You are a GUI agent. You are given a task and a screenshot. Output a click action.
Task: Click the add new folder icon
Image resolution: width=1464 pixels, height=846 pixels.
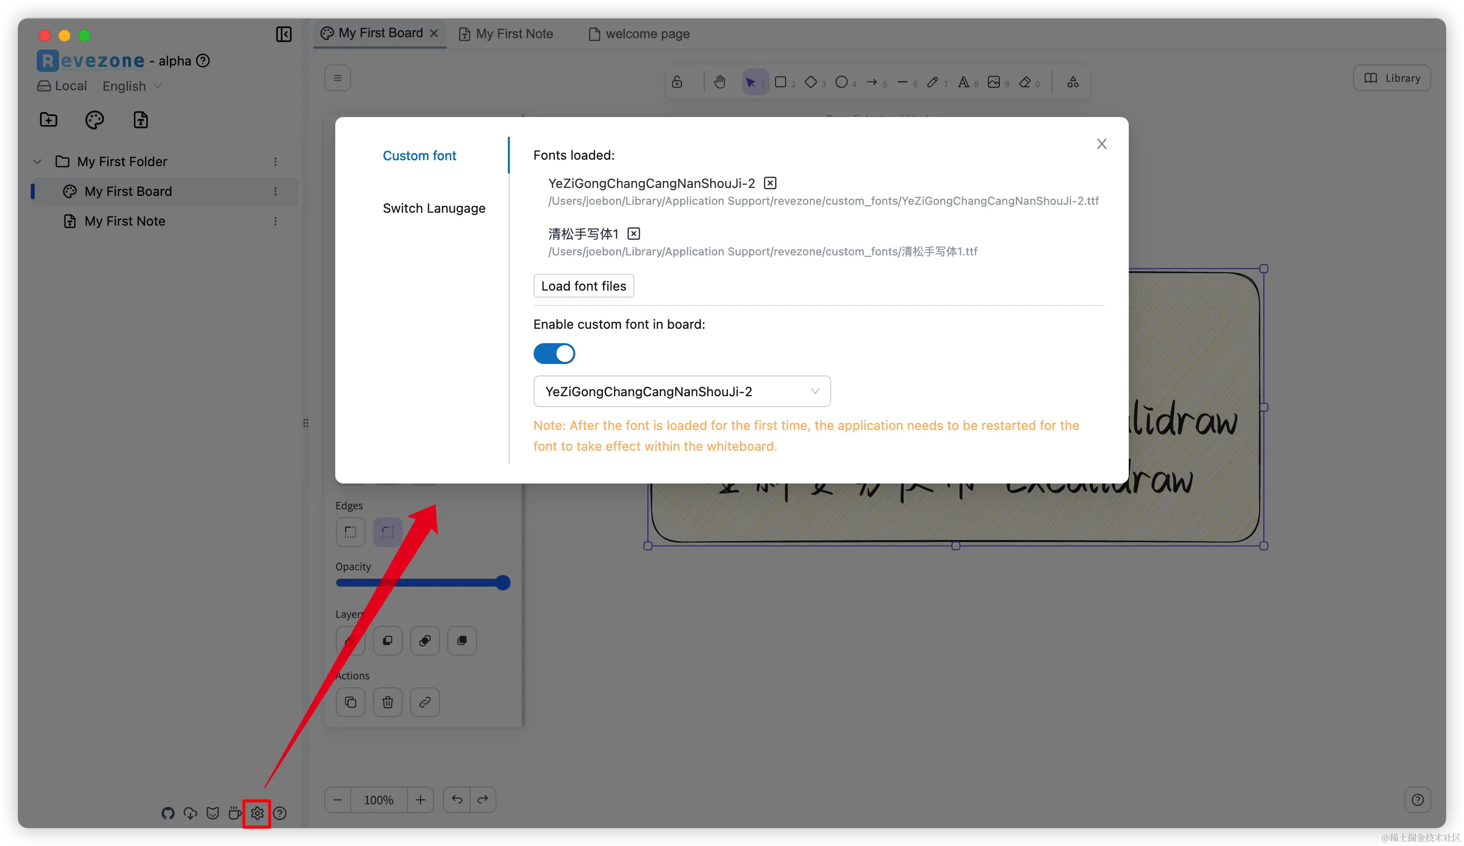coord(48,120)
